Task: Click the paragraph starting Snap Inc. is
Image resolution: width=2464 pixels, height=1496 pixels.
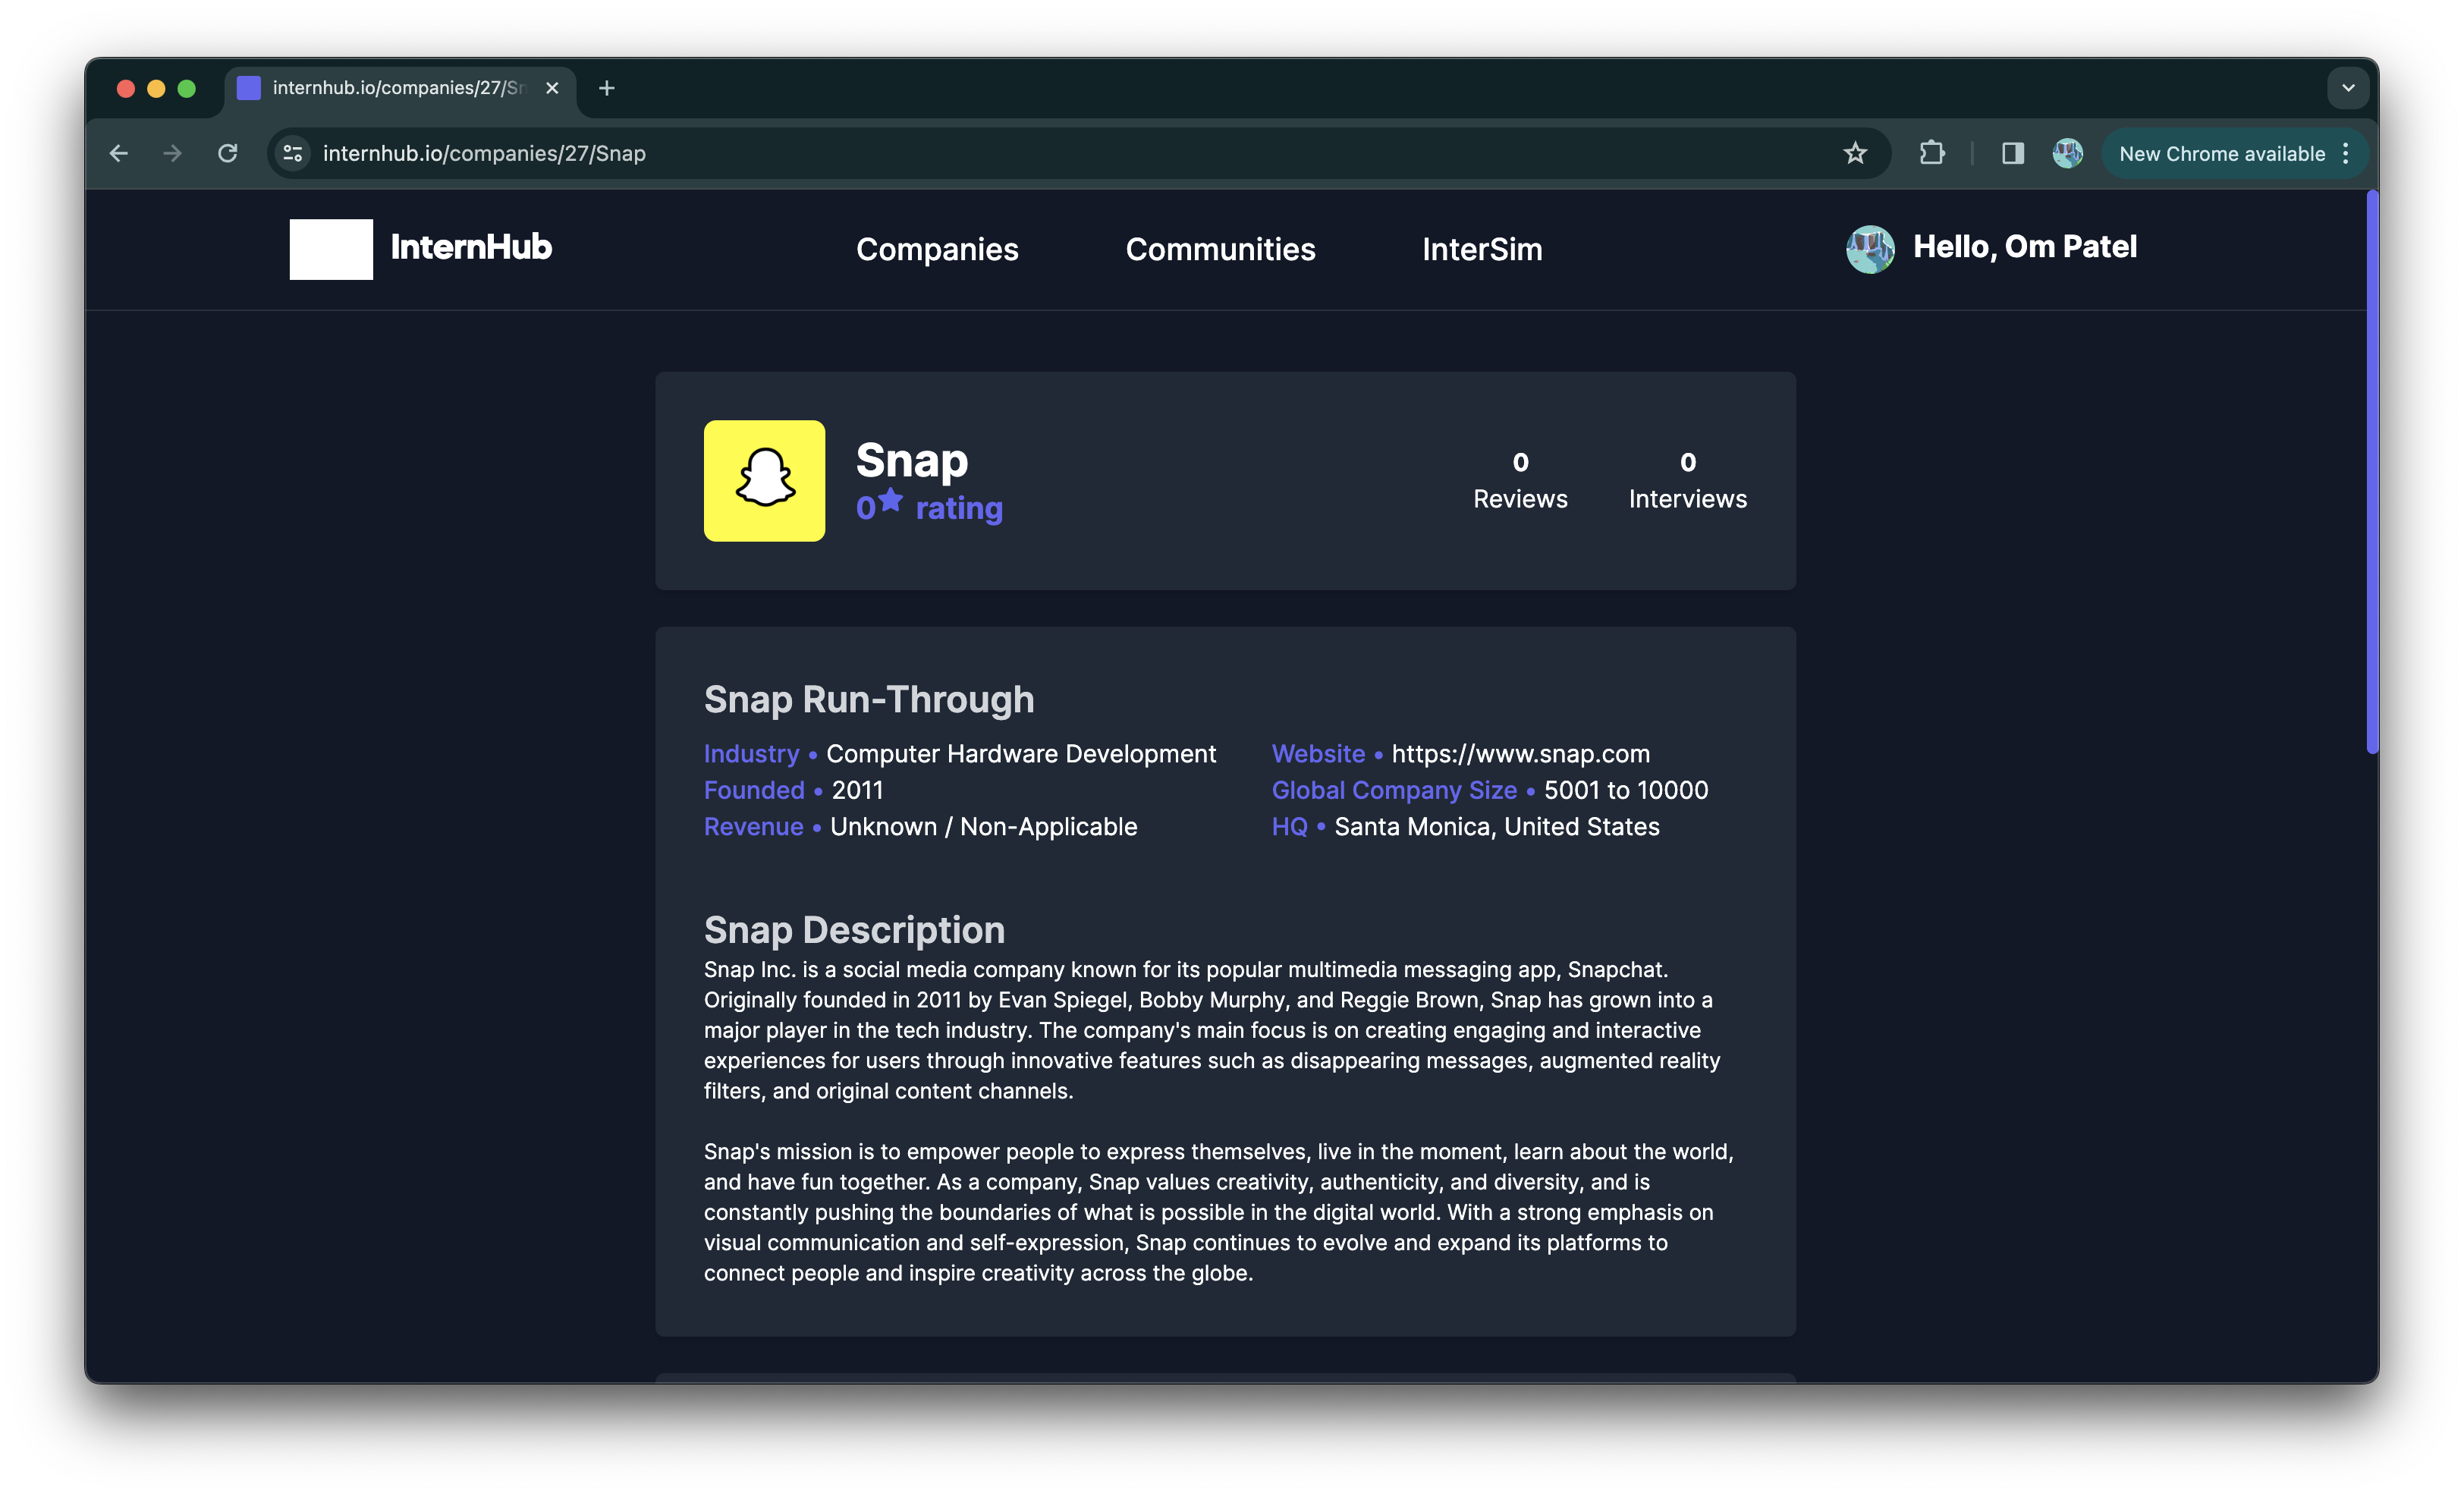Action: [1212, 1029]
